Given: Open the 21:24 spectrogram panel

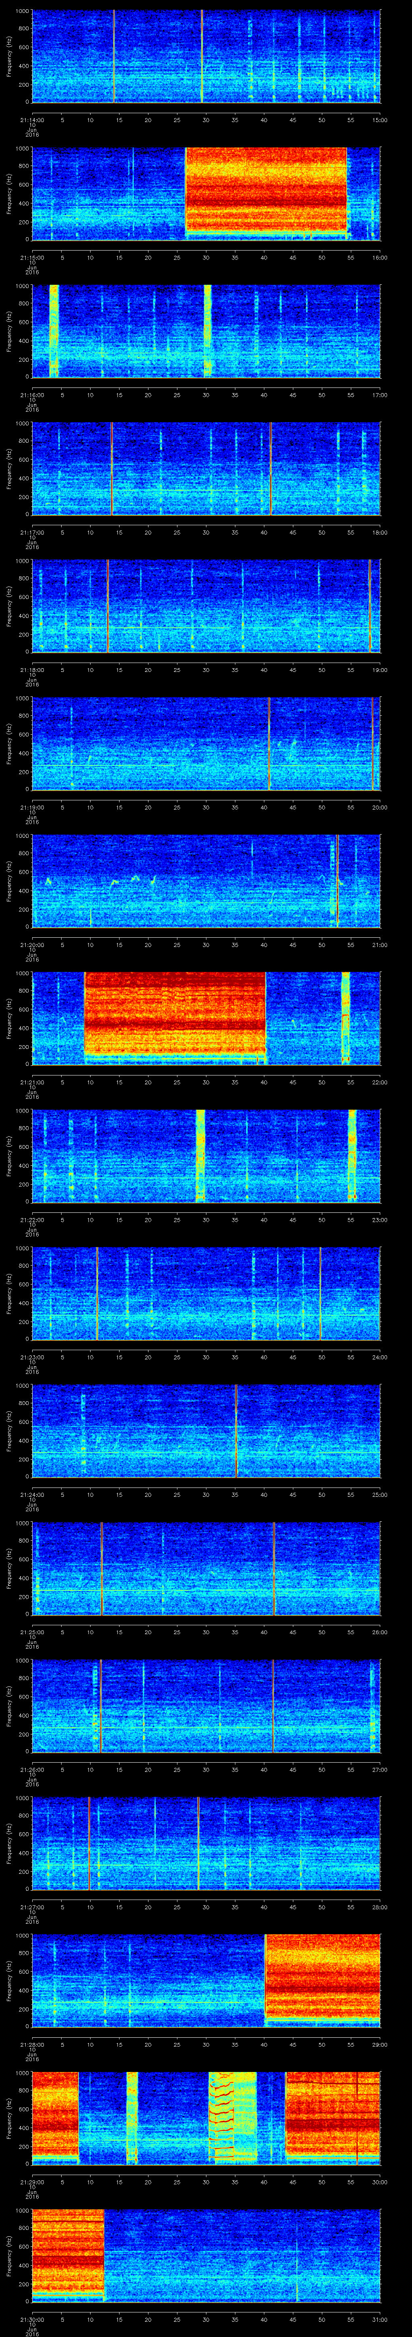Looking at the screenshot, I should pyautogui.click(x=206, y=1431).
